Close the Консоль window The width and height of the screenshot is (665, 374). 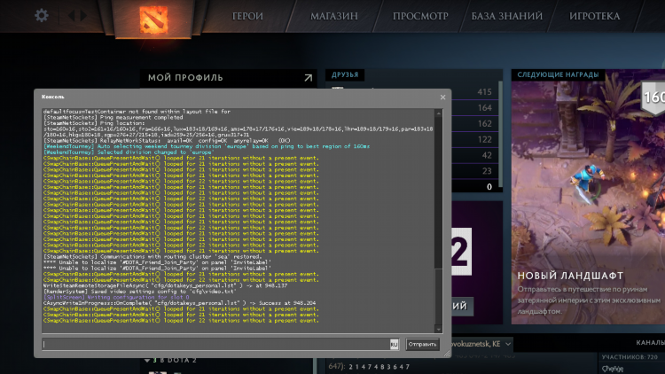[x=442, y=97]
